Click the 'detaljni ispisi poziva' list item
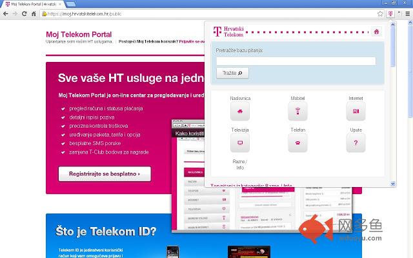Screen dimensions: 413x258 (92, 117)
